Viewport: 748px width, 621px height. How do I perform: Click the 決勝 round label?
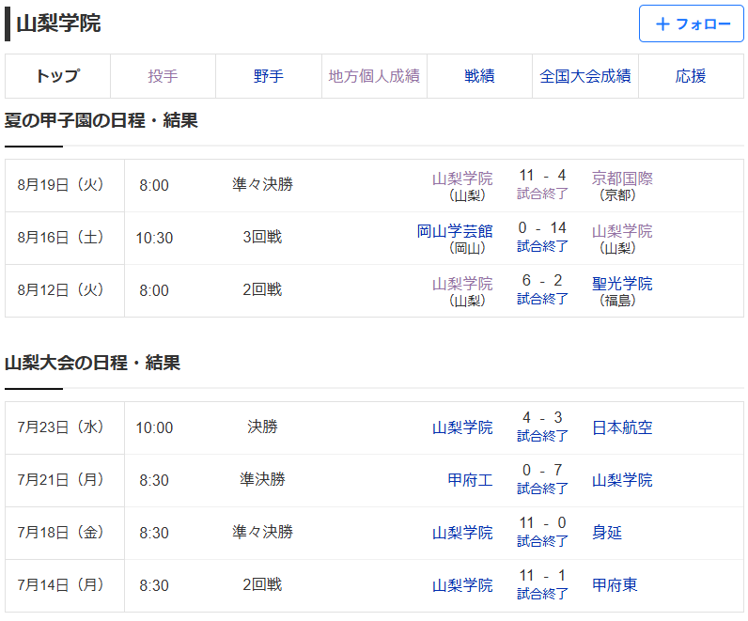tap(262, 427)
